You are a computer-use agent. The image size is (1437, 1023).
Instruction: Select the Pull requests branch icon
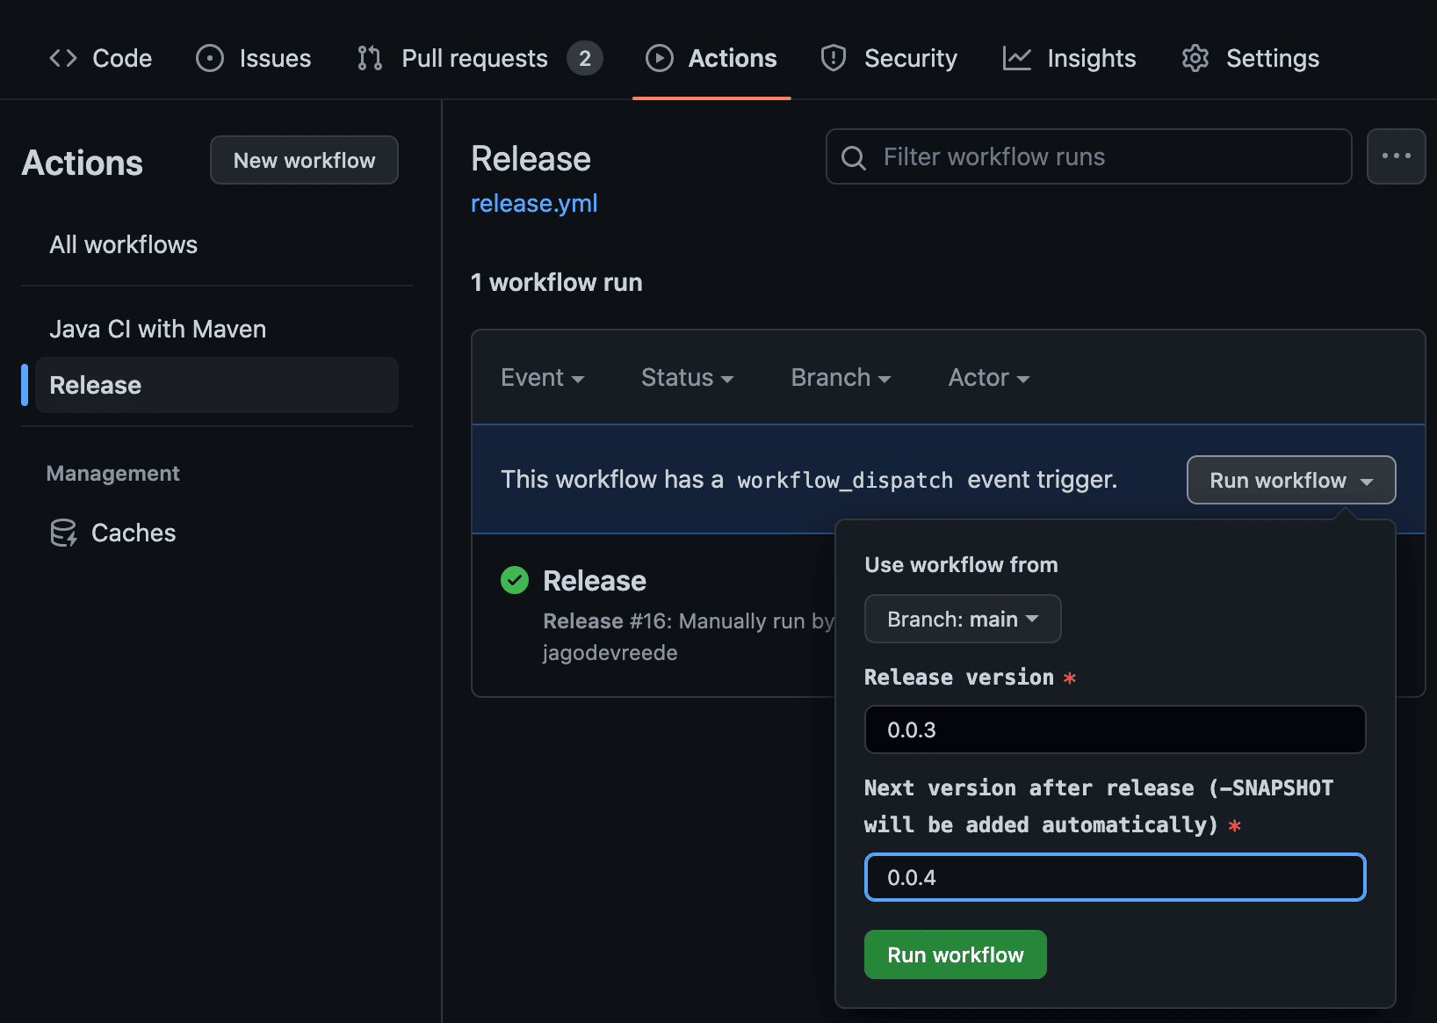point(369,58)
